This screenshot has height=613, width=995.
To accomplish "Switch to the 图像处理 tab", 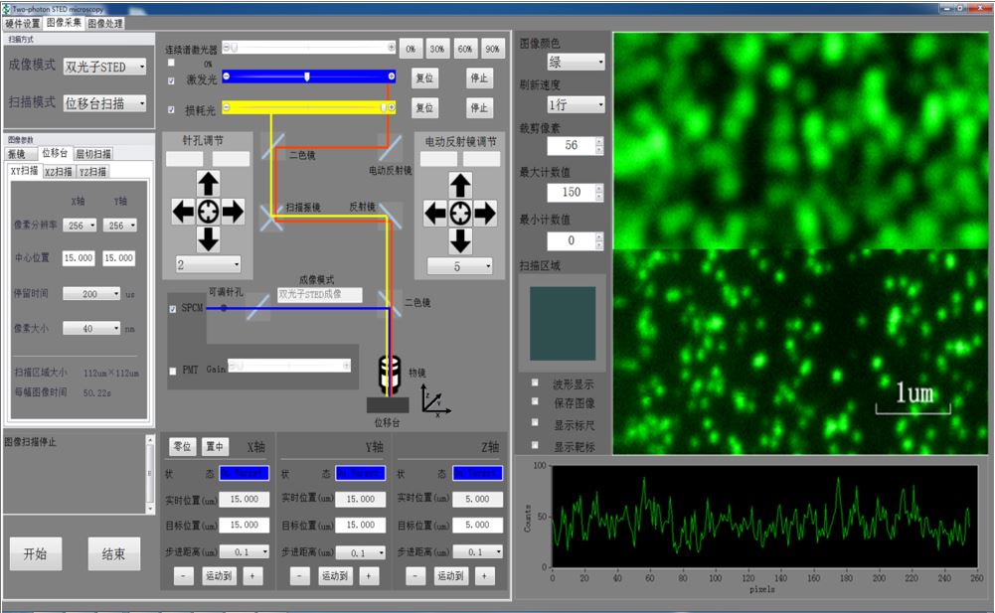I will pos(106,23).
